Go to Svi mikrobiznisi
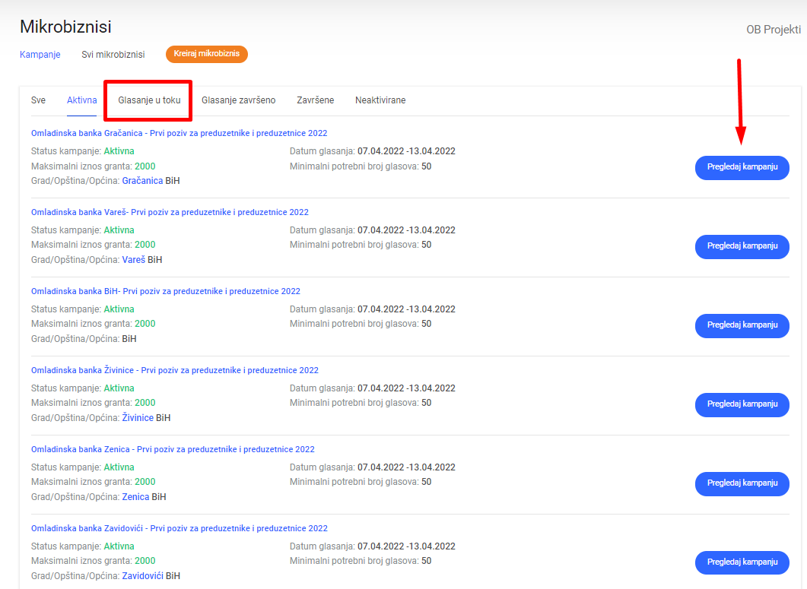807x589 pixels. tap(113, 55)
